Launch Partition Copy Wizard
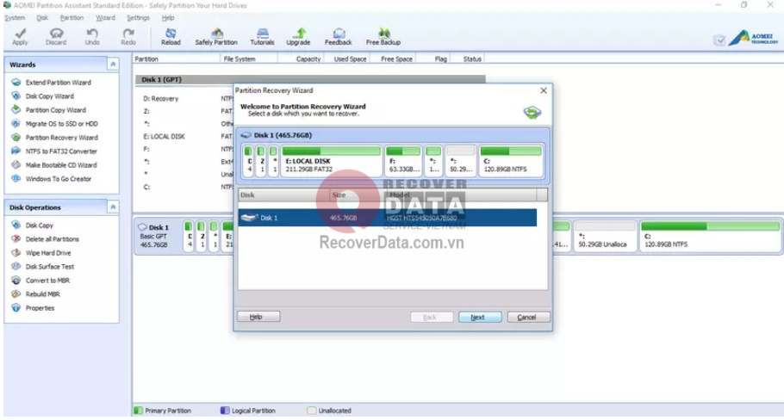Viewport: 784px width, 420px height. point(55,110)
